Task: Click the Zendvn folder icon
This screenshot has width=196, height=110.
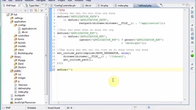Action: point(16,67)
